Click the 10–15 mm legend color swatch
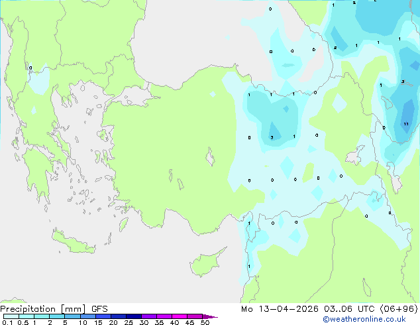Image resolution: width=420 pixels, height=325 pixels. (87, 316)
